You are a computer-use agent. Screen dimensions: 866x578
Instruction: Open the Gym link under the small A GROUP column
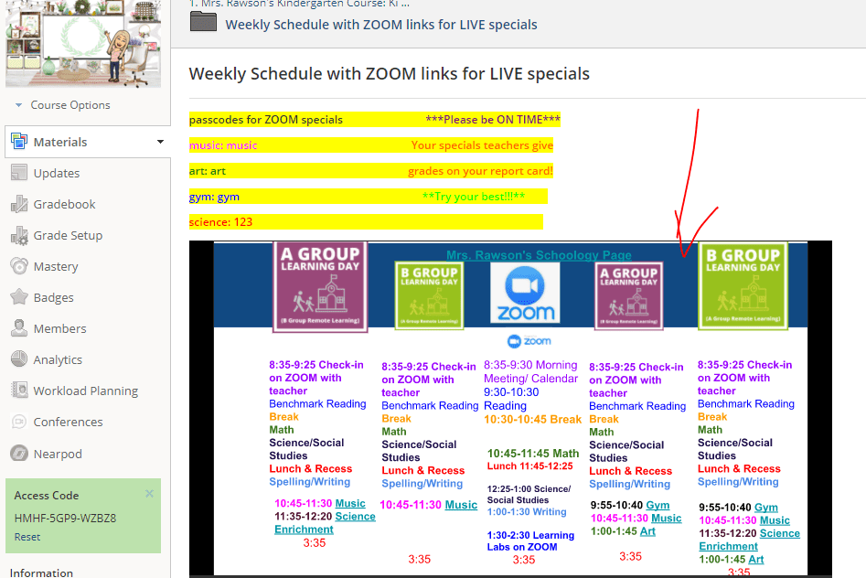coord(658,505)
